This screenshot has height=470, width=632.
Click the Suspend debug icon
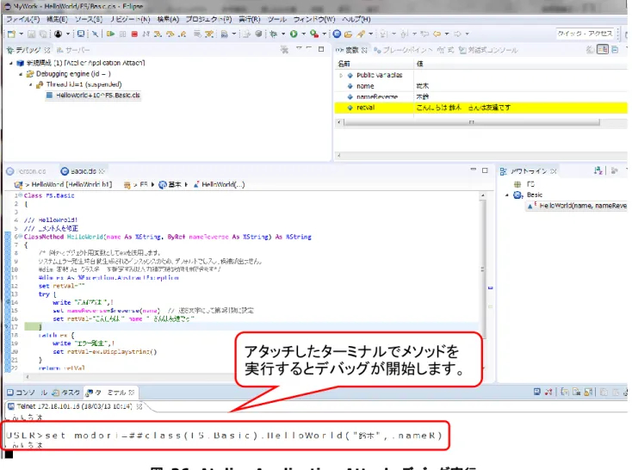pos(122,34)
